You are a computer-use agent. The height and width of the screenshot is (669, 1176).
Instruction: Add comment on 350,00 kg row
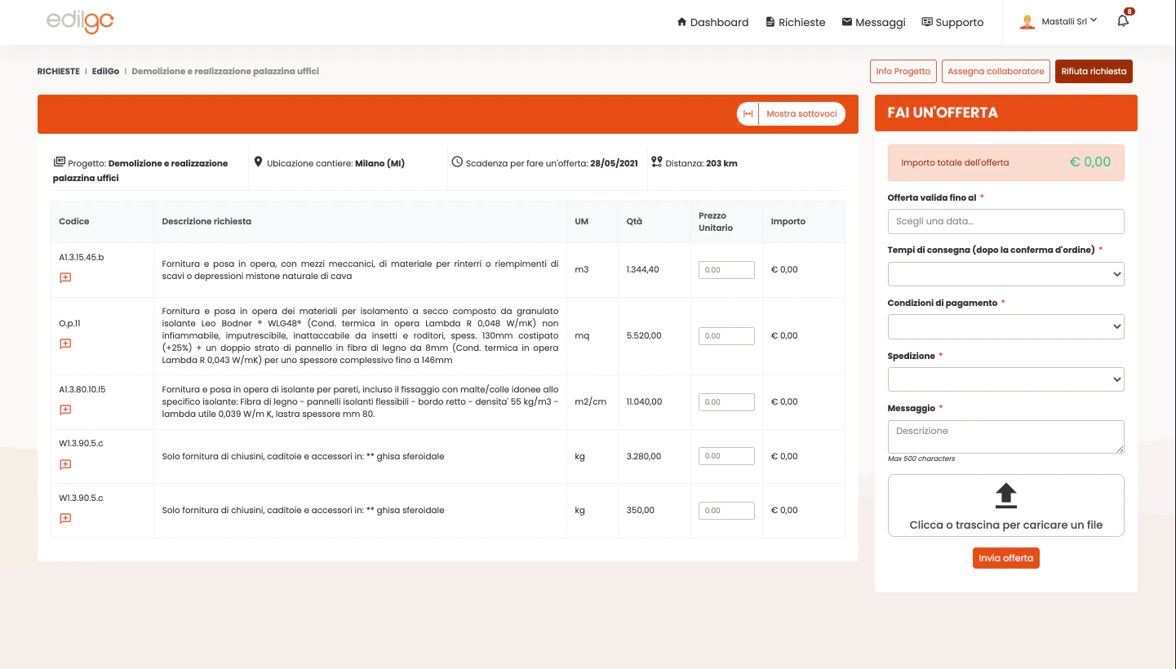(65, 518)
